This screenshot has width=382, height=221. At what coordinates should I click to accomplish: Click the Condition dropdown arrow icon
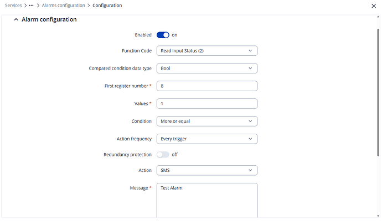click(x=250, y=121)
